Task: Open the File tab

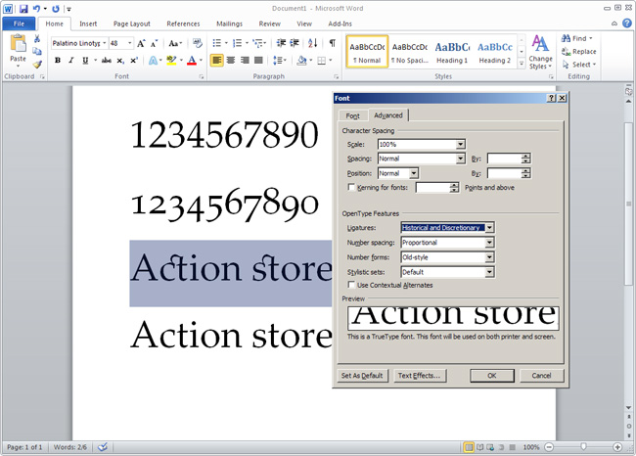Action: [19, 23]
